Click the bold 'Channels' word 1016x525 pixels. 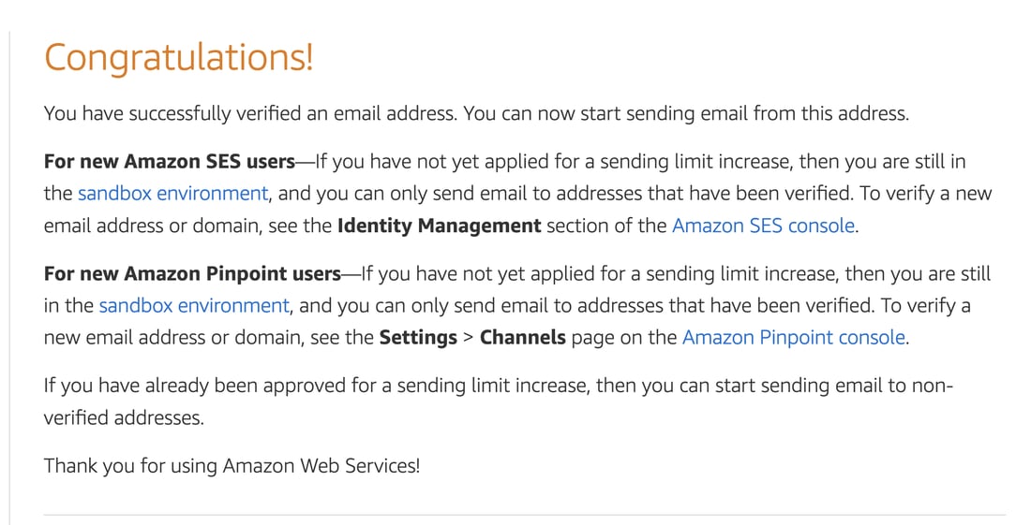[x=523, y=338]
